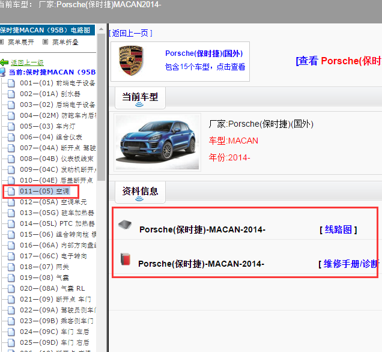Click the gray wiring-diagram book icon
382x352 pixels.
click(125, 225)
